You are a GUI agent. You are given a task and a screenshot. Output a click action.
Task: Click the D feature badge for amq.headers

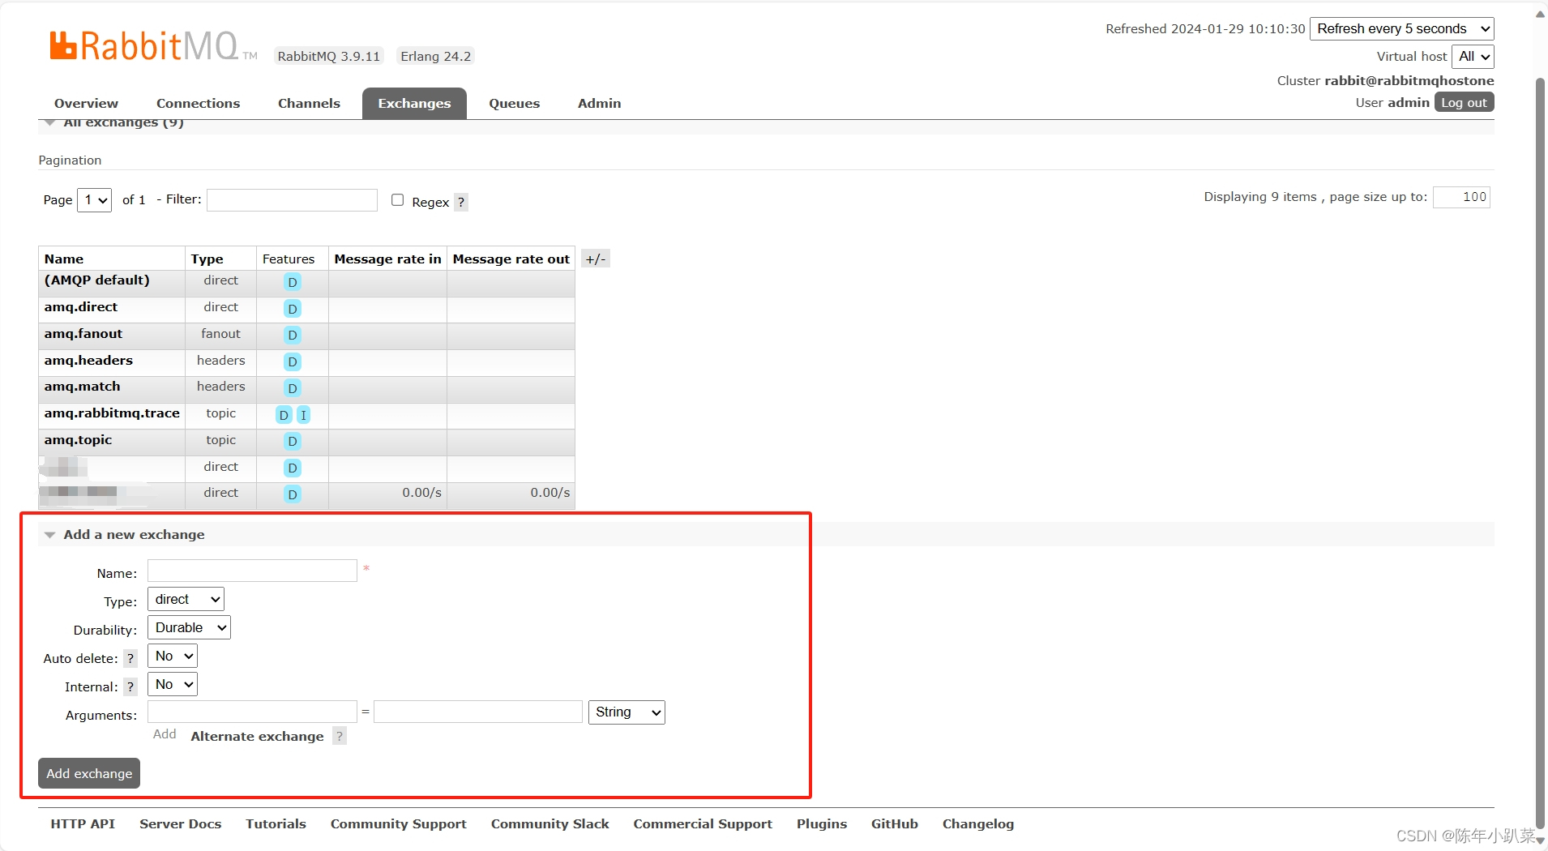coord(293,361)
